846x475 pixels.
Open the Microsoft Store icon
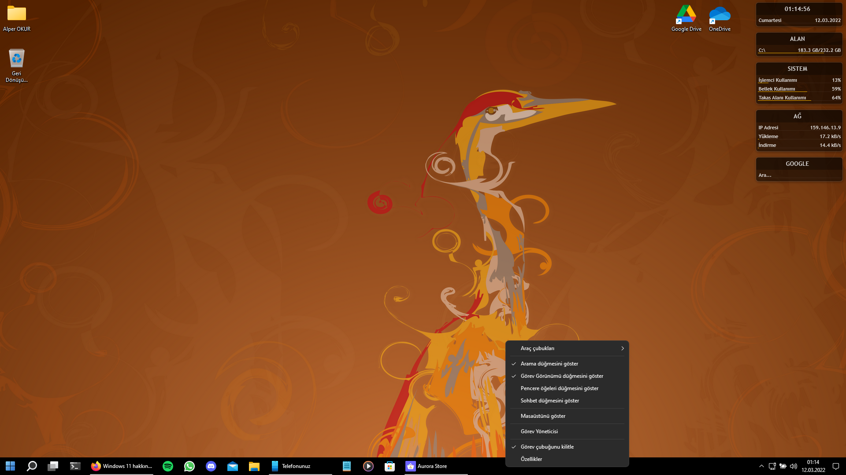[390, 466]
